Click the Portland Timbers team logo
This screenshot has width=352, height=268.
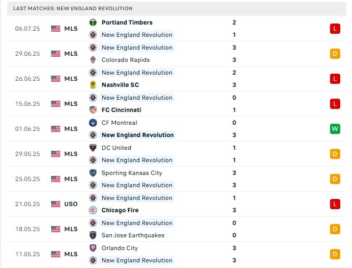[93, 23]
